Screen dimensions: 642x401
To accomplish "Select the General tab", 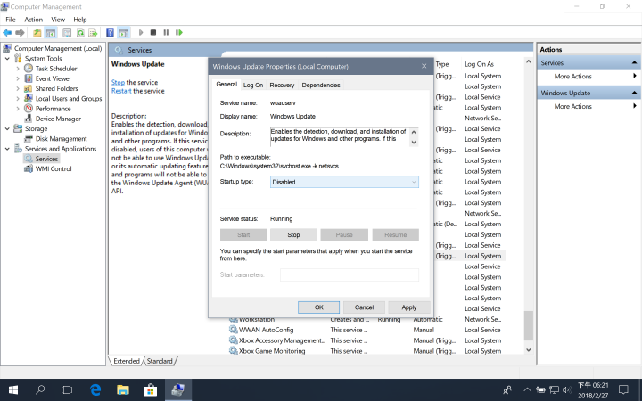I will (x=226, y=85).
